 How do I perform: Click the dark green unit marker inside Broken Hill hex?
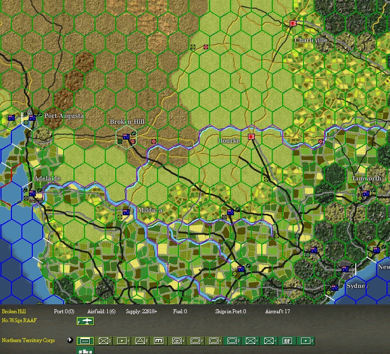click(x=120, y=141)
